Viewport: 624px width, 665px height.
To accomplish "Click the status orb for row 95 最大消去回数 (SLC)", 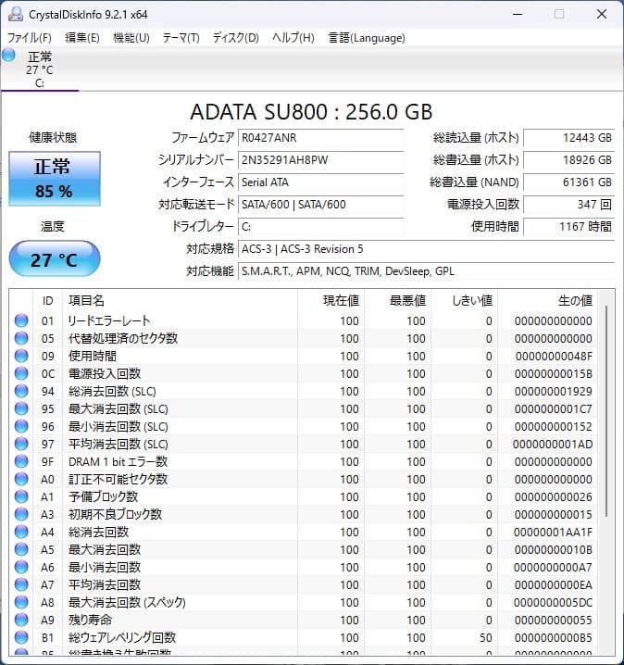I will 21,408.
